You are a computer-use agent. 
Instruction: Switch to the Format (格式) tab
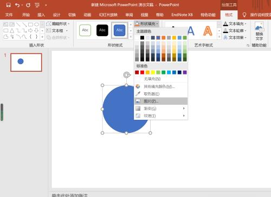pos(229,15)
